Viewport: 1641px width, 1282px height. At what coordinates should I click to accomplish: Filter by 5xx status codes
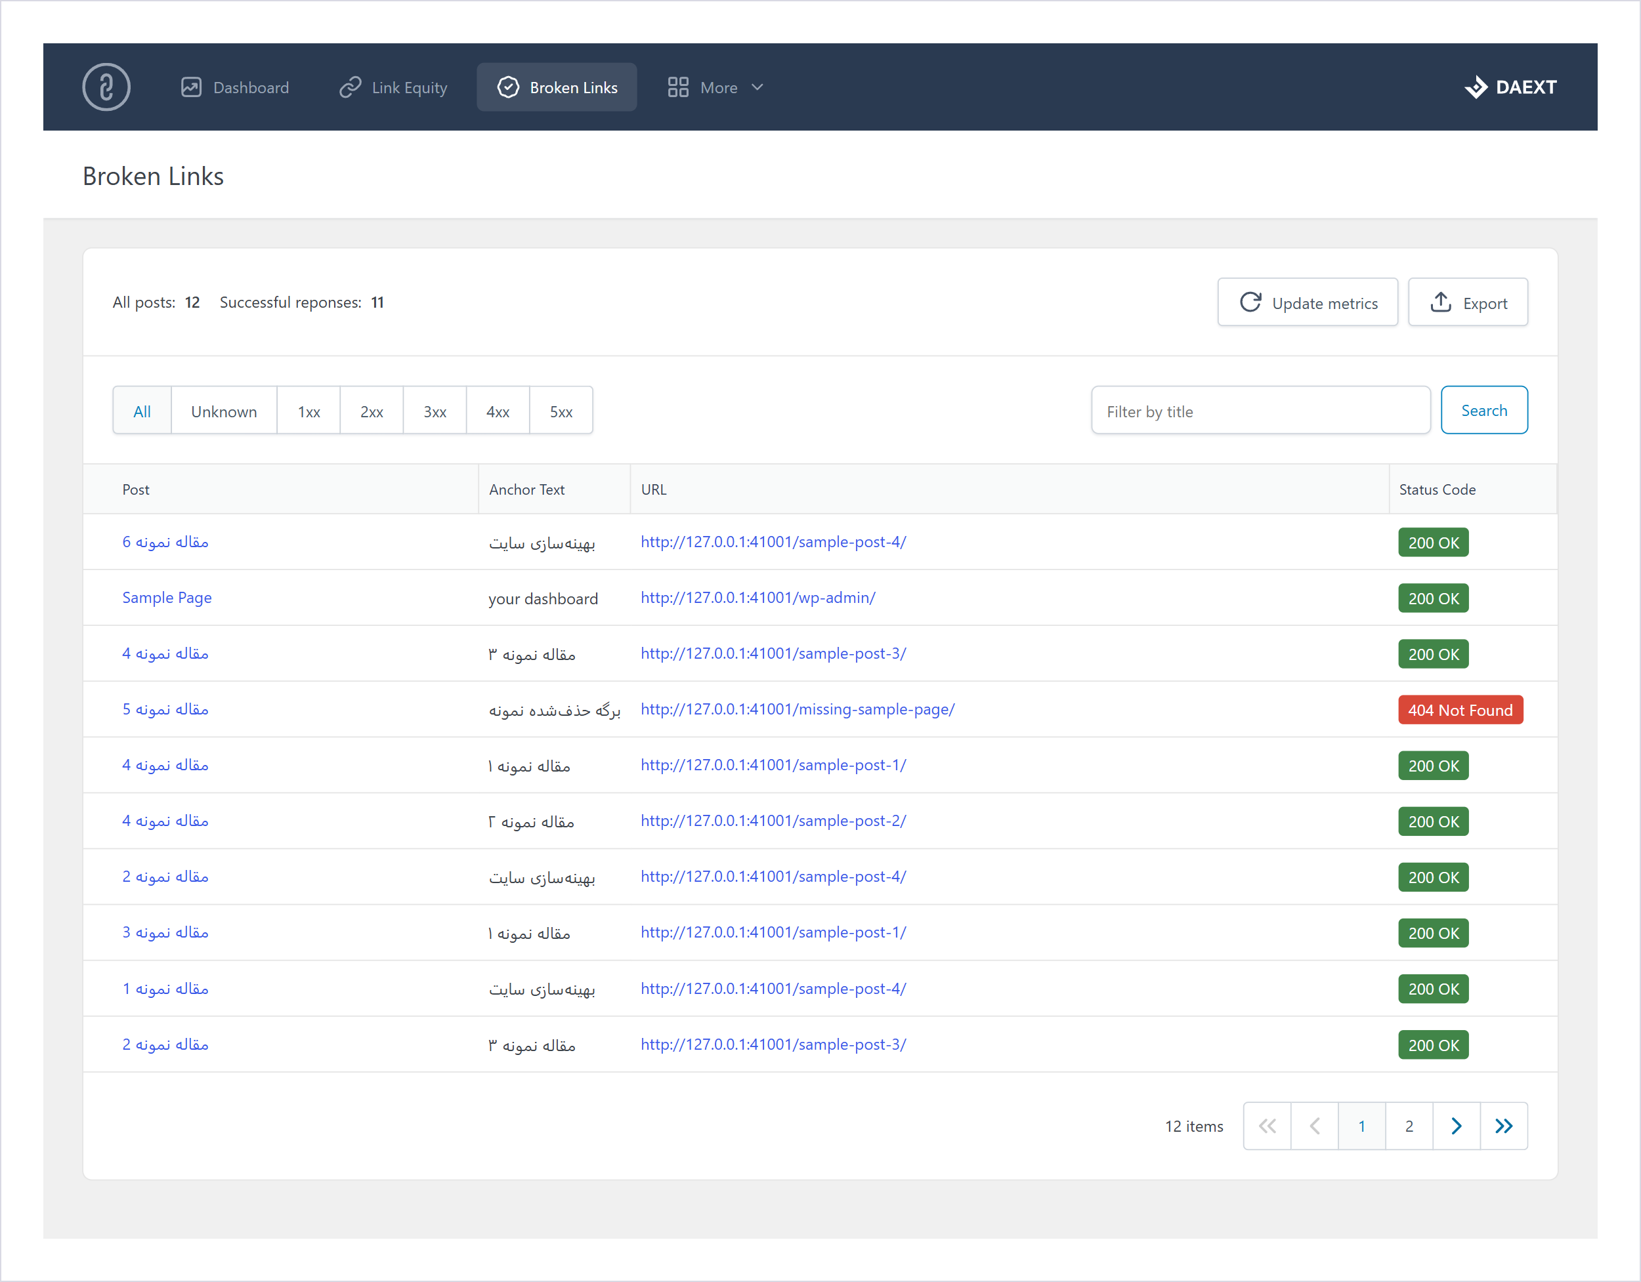point(561,411)
